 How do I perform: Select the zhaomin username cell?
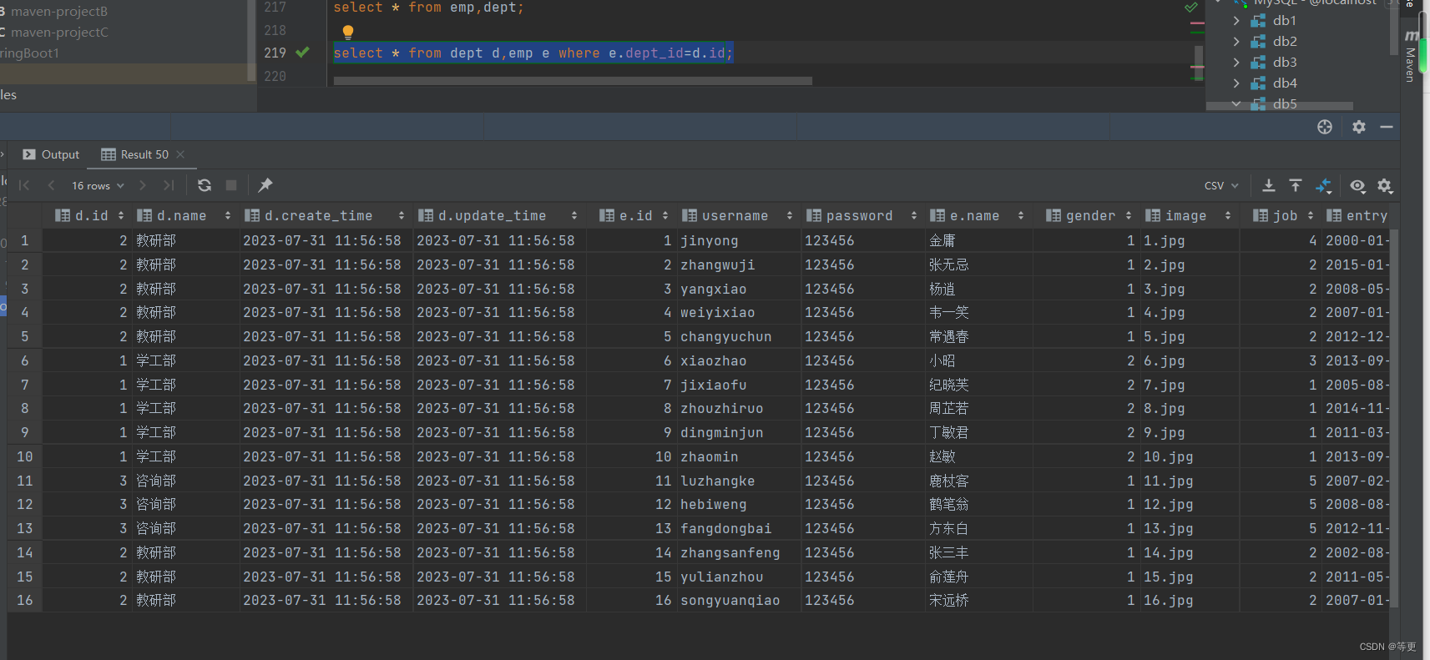pyautogui.click(x=738, y=456)
